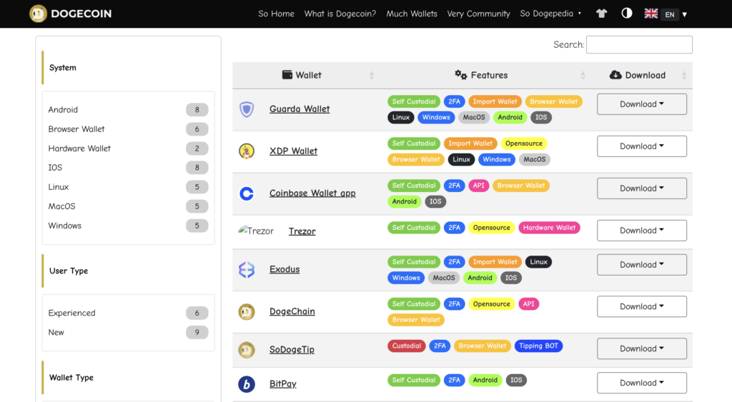Open the XDP Wallet link

(x=293, y=151)
